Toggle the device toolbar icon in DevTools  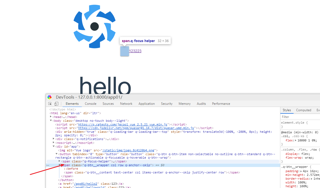(56, 103)
